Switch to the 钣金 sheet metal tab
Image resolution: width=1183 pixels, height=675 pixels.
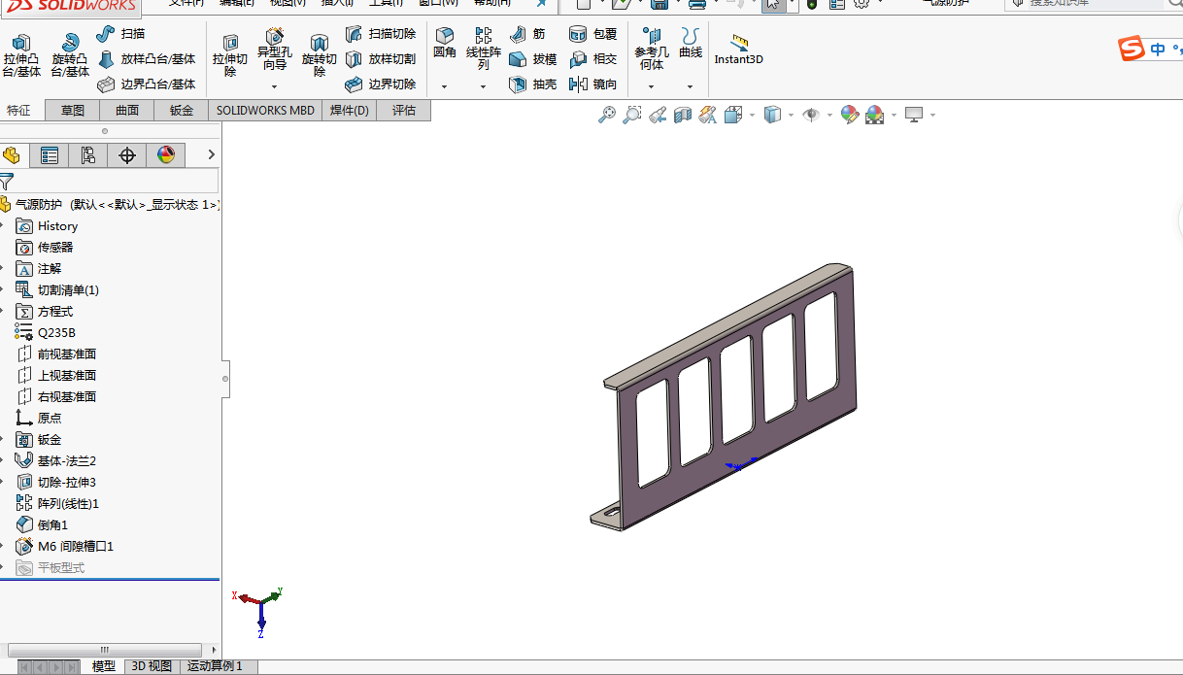182,111
